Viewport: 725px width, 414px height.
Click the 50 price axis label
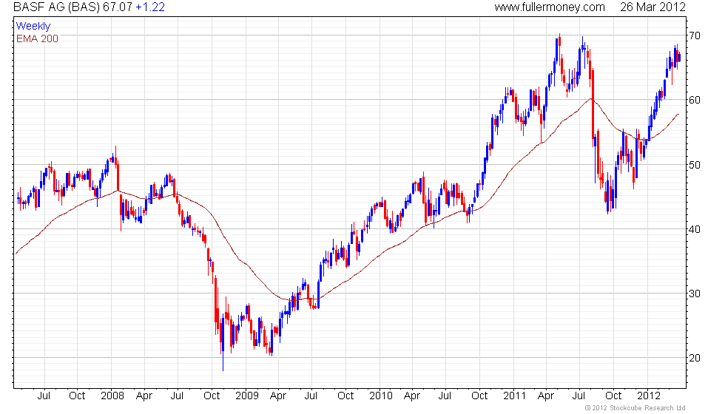[695, 165]
